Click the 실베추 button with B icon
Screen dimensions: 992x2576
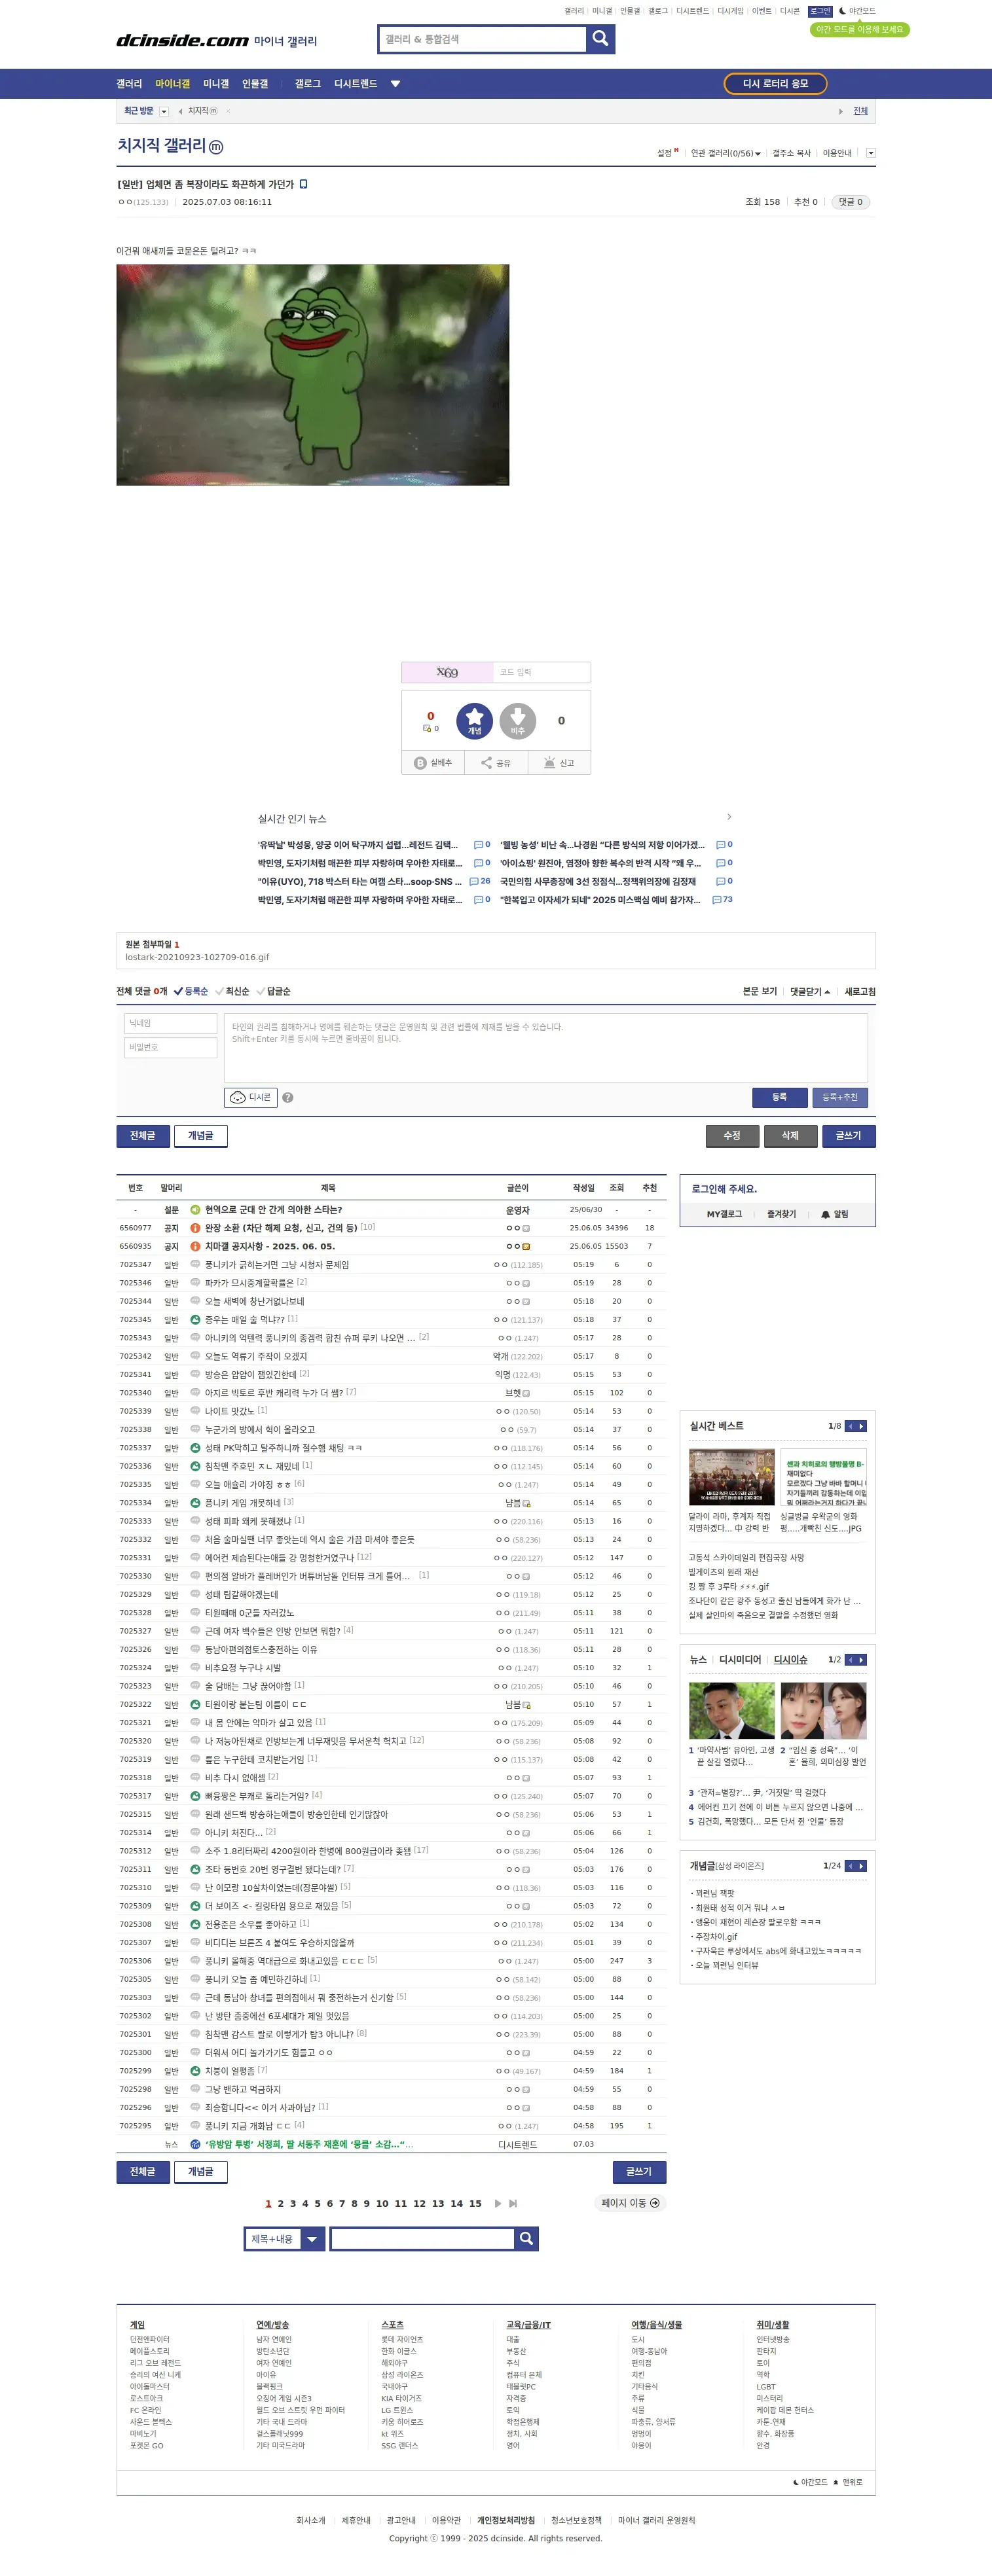click(433, 762)
